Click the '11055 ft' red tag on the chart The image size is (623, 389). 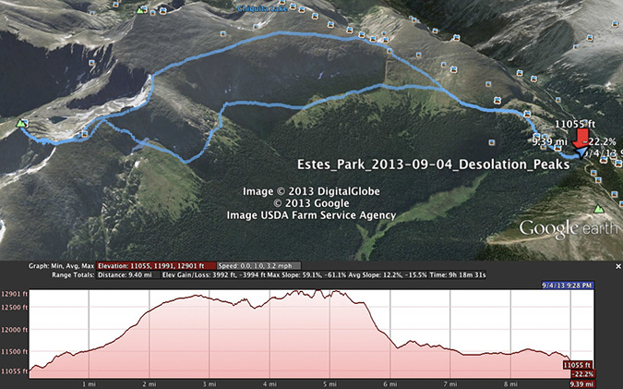coord(577,365)
